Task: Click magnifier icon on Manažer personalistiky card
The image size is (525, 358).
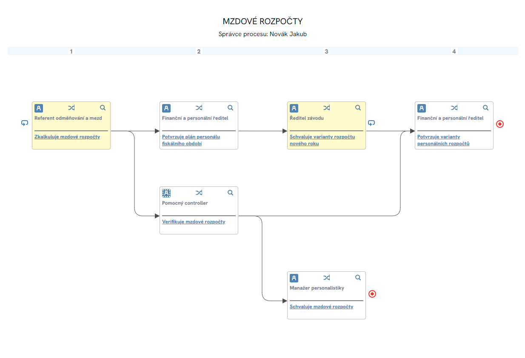Action: pos(358,278)
